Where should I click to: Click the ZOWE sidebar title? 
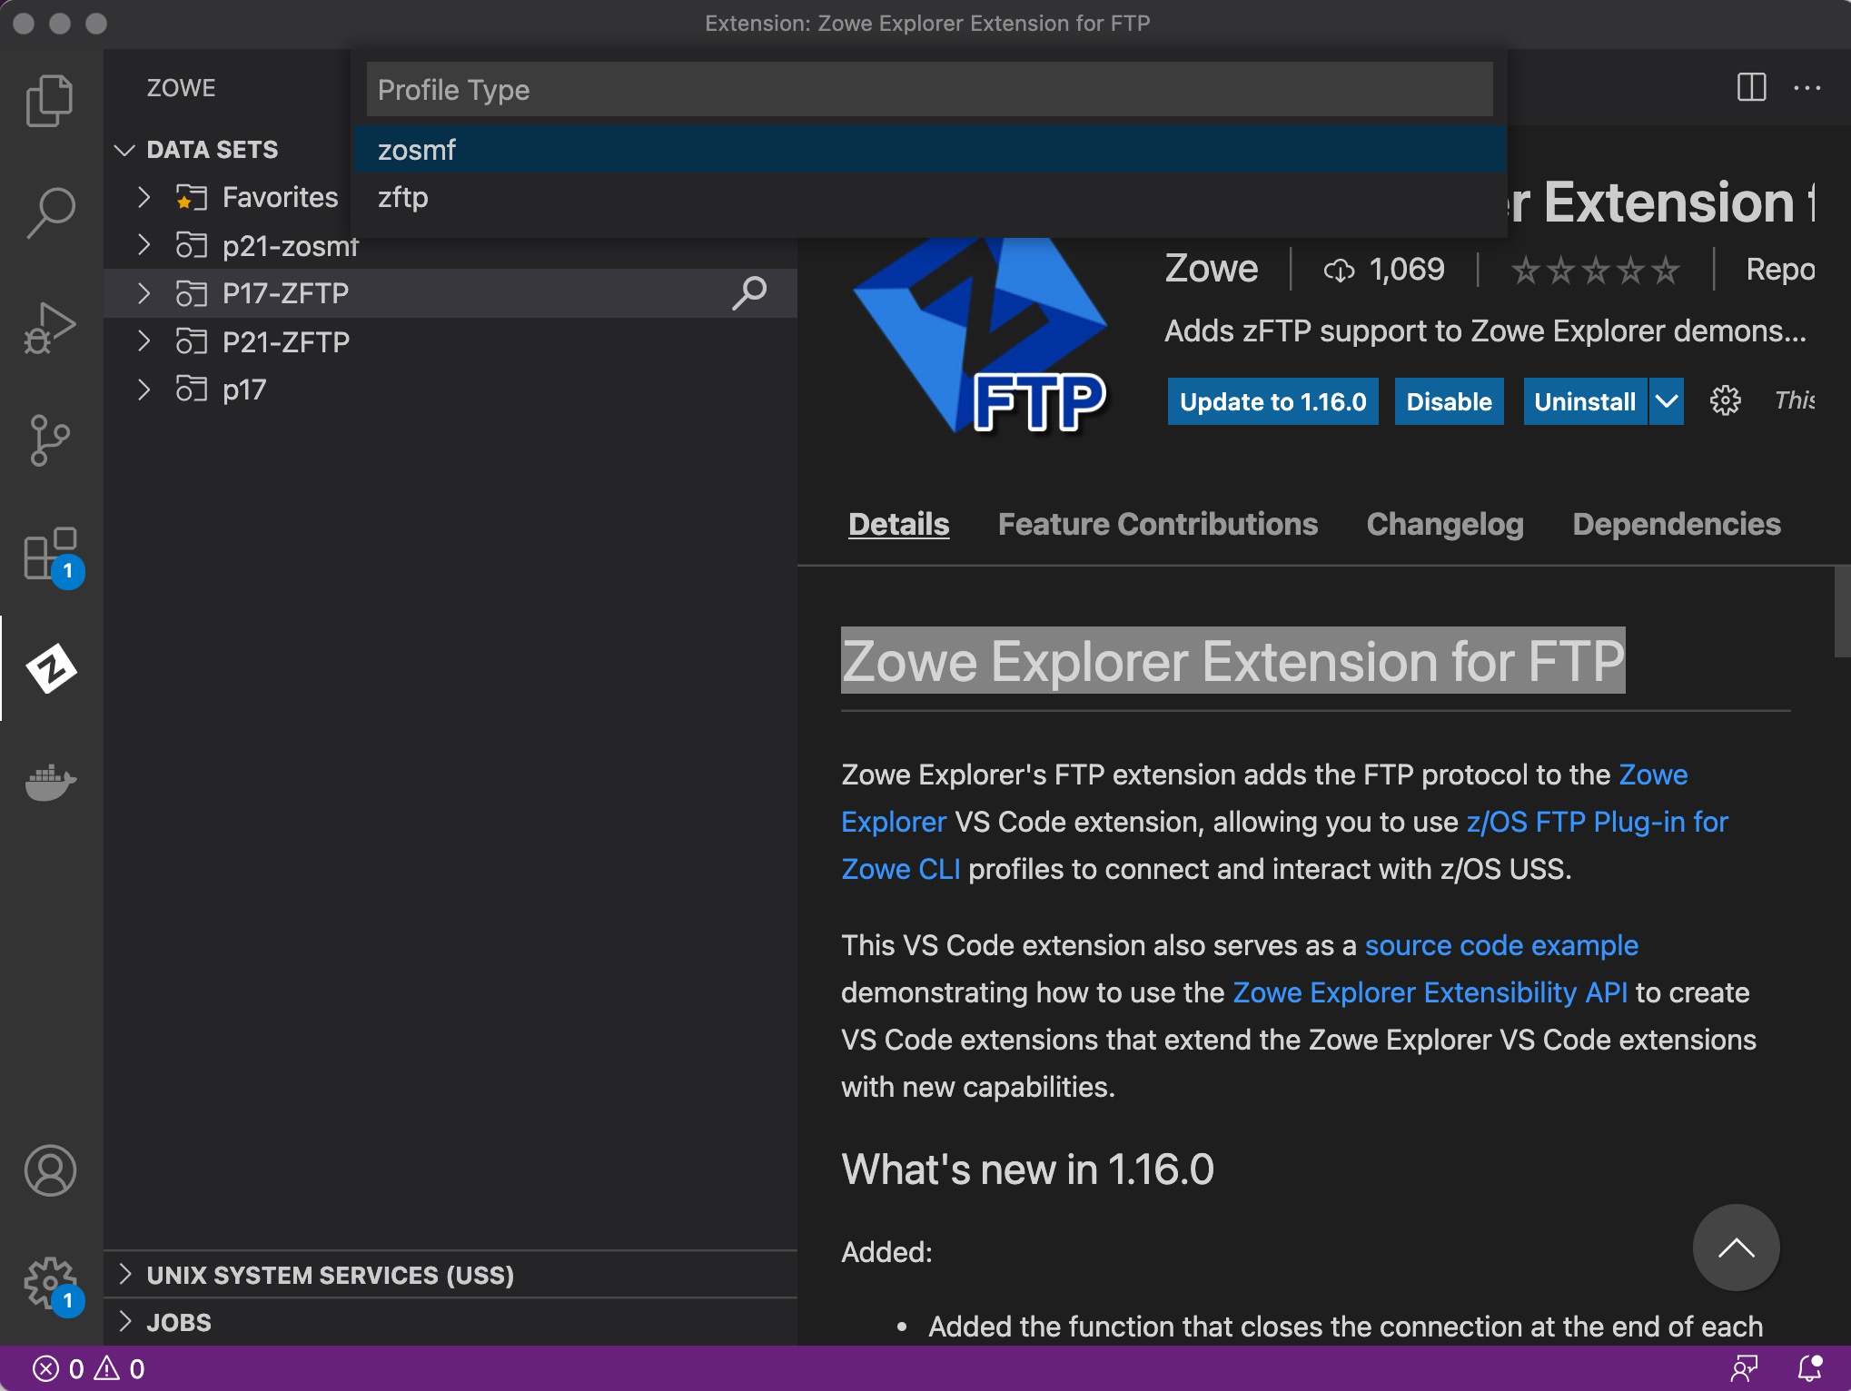click(x=181, y=88)
